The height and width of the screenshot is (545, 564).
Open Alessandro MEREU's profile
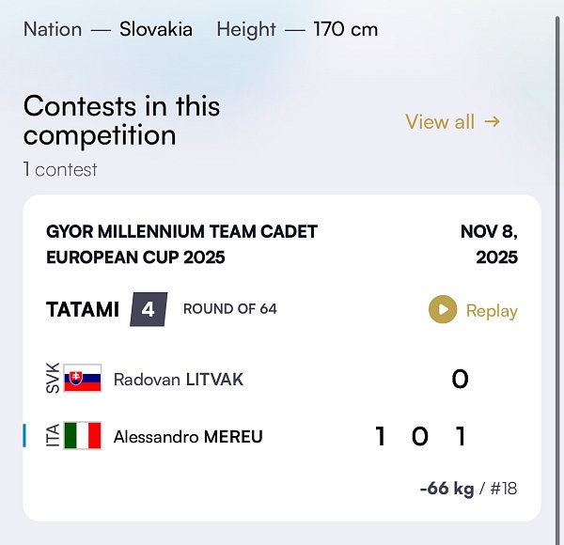[x=188, y=437]
